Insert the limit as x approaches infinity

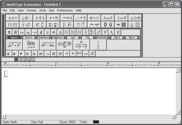pos(31,45)
